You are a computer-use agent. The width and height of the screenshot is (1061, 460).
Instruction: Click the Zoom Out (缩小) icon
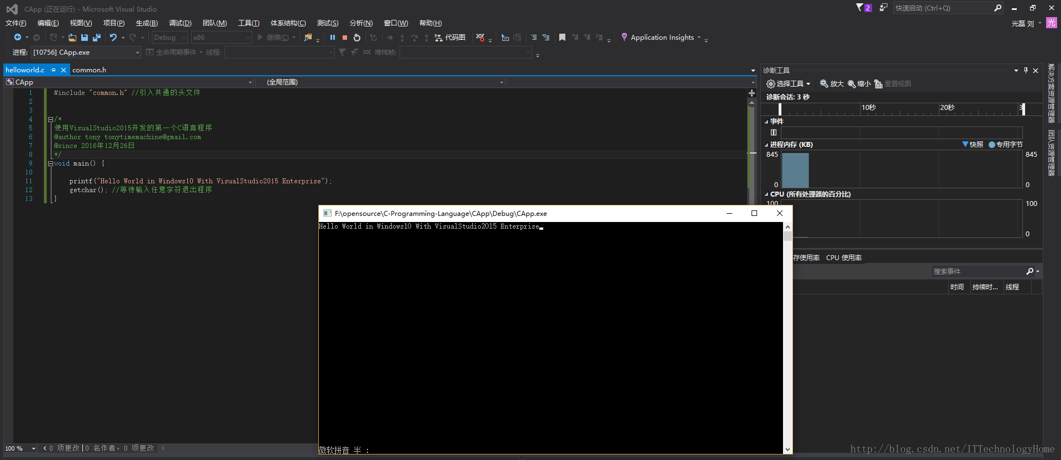852,84
